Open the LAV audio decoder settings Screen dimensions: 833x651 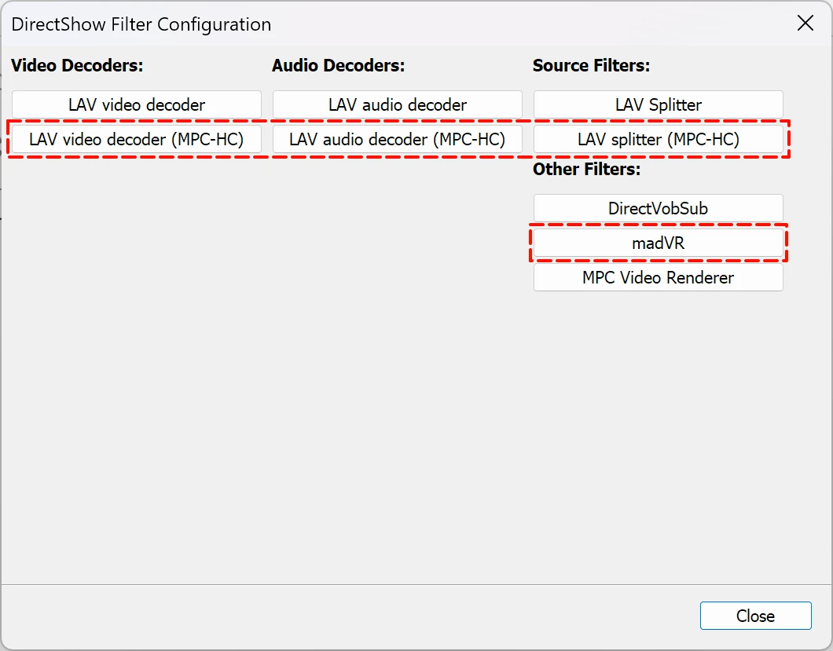(398, 104)
